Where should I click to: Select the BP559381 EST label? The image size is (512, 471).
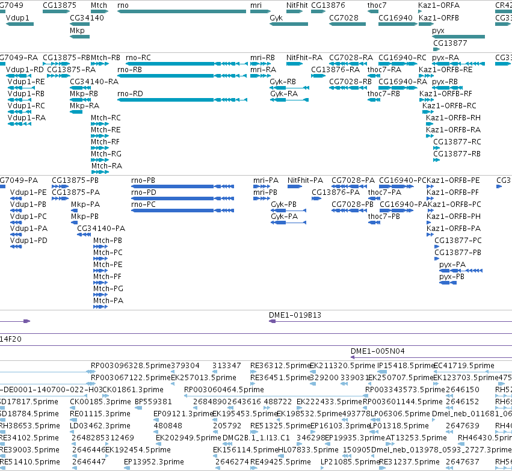pyautogui.click(x=153, y=402)
